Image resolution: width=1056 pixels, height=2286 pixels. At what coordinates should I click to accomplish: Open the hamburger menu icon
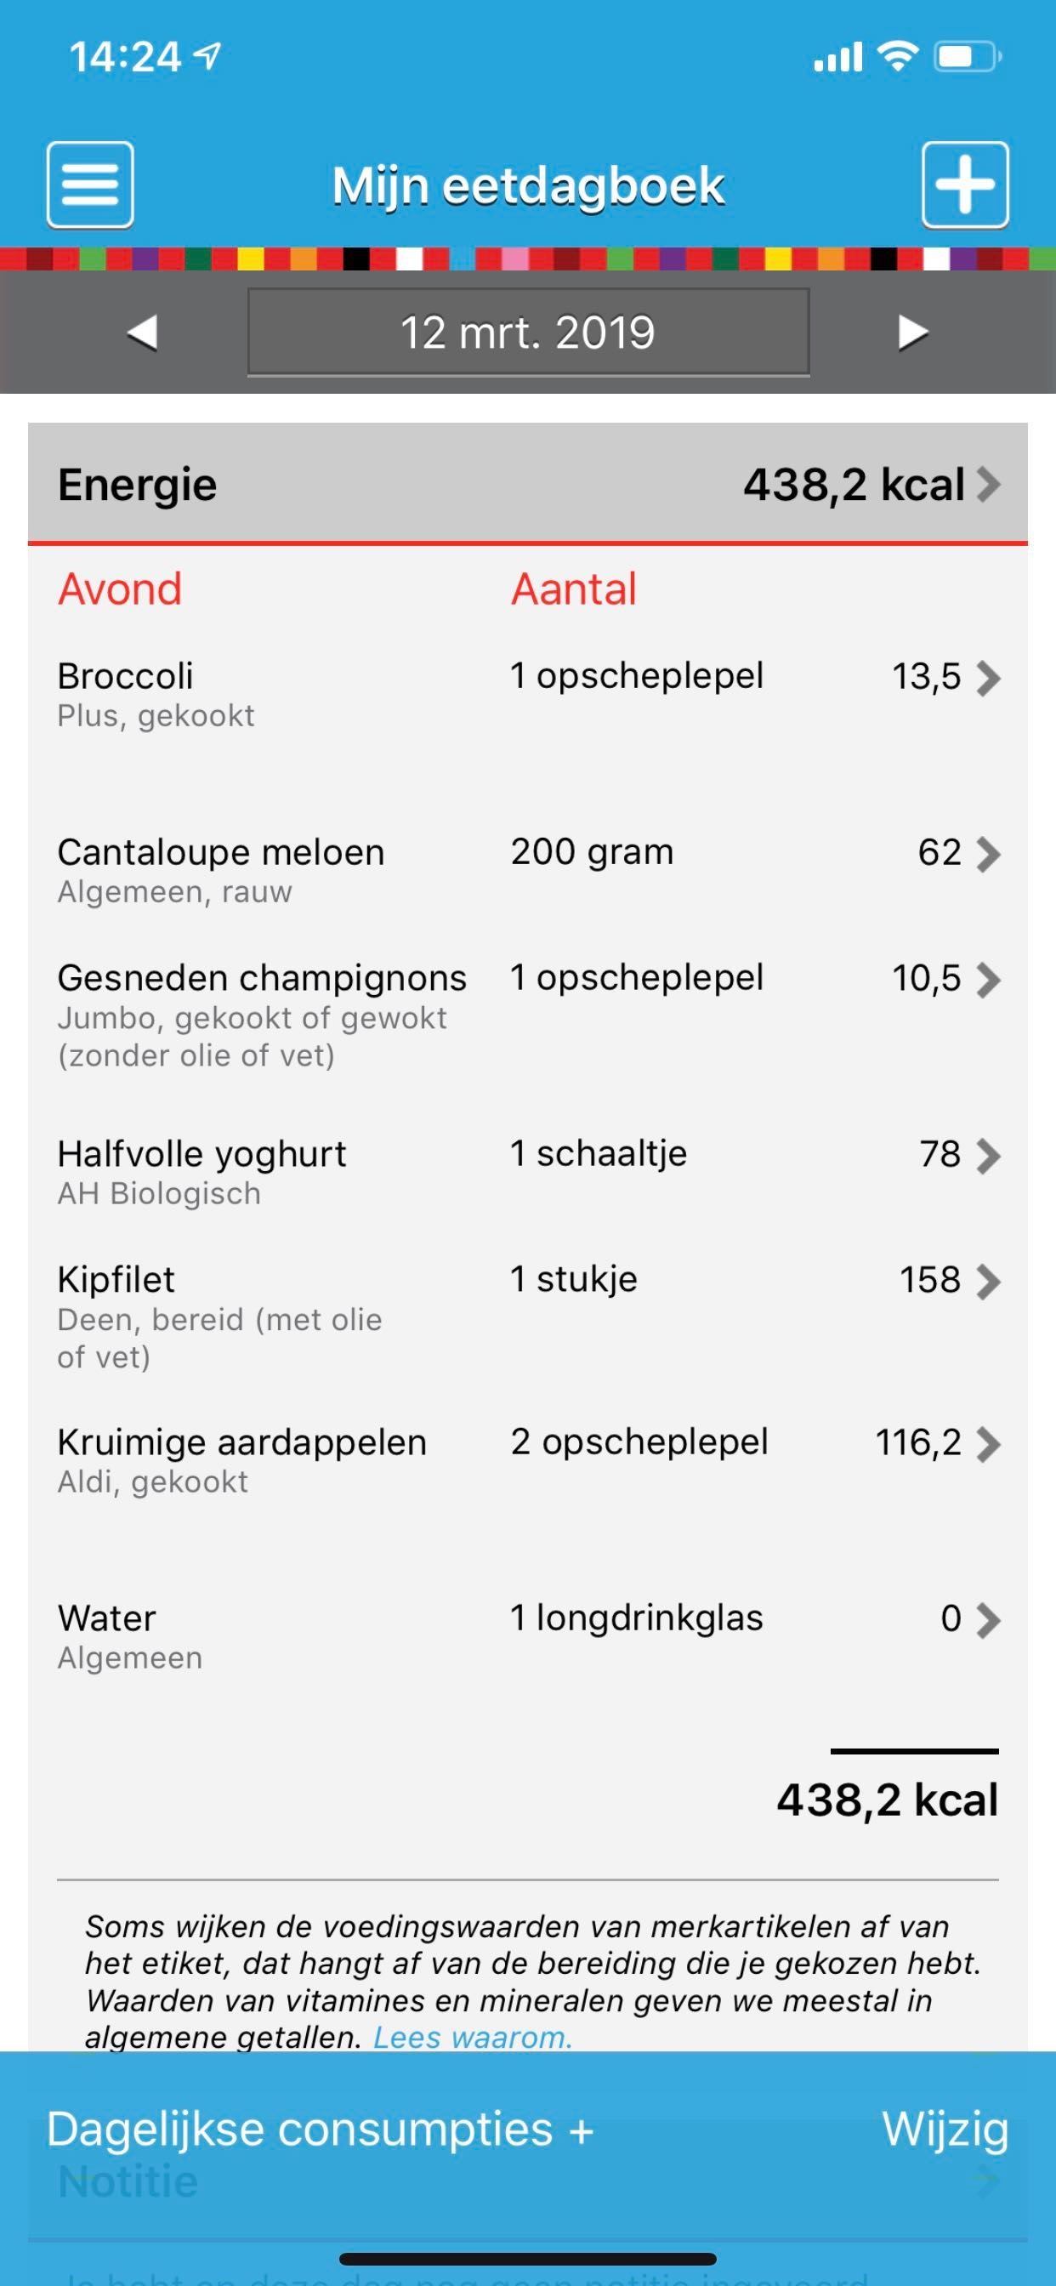89,185
